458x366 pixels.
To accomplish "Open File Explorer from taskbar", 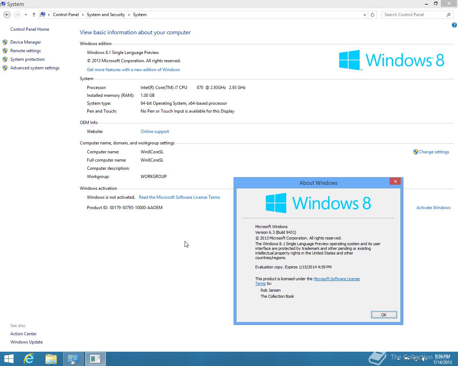I will click(51, 359).
